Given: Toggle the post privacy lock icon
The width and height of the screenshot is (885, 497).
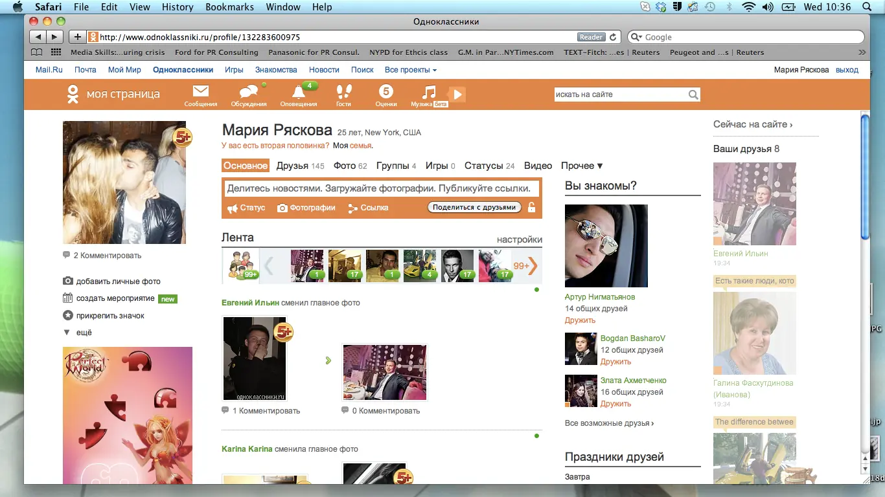Looking at the screenshot, I should (532, 208).
